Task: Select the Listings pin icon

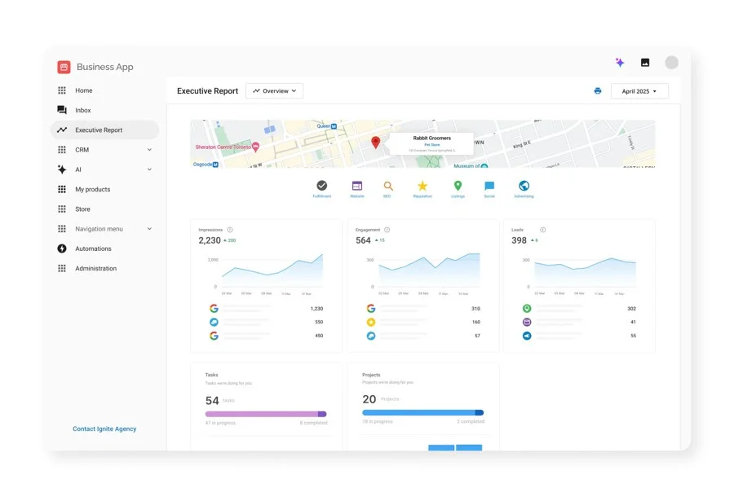Action: point(458,186)
